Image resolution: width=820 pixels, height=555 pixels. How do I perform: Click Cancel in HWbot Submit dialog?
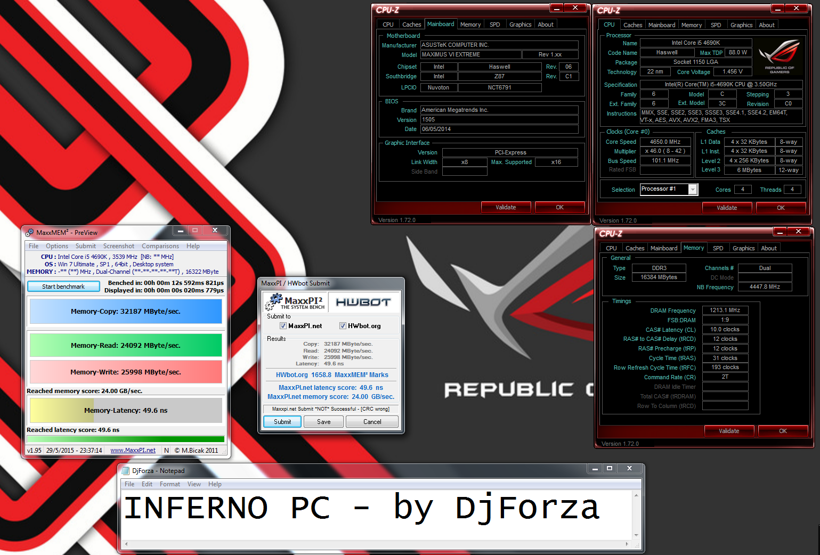pyautogui.click(x=372, y=422)
